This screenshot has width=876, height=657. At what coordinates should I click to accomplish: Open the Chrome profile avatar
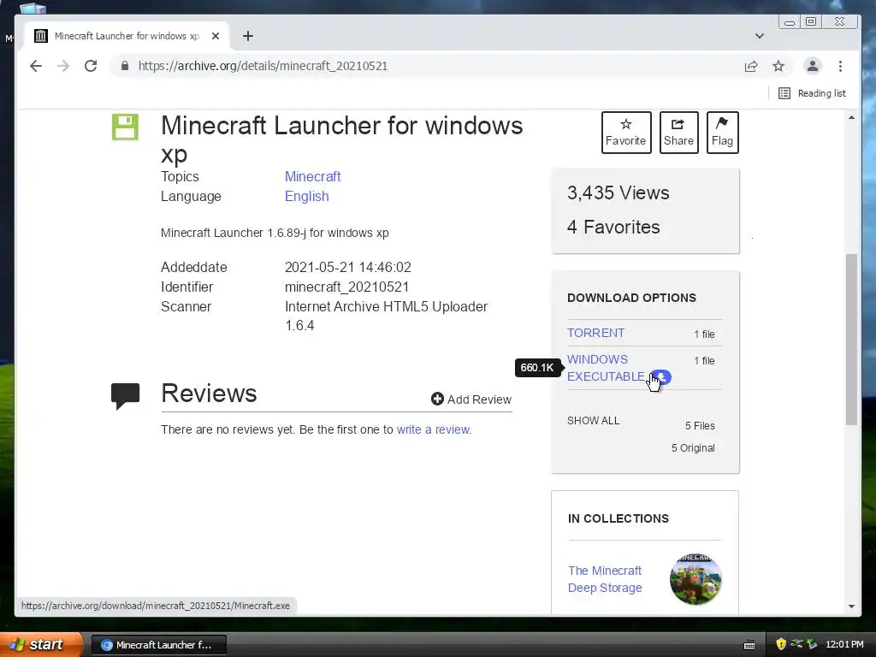click(x=813, y=66)
